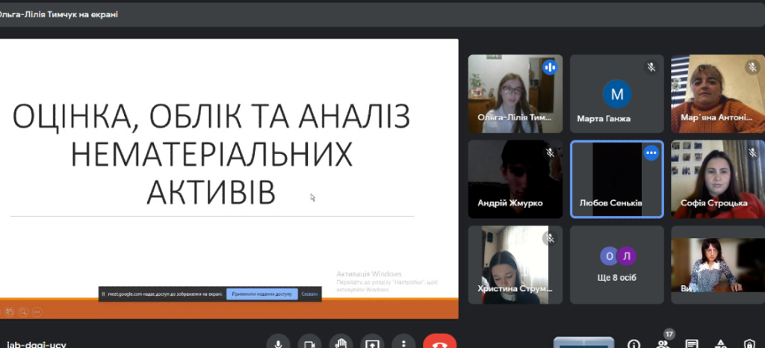The image size is (765, 348).
Task: Open the 'Ще 8 осіб' tile
Action: pos(616,264)
